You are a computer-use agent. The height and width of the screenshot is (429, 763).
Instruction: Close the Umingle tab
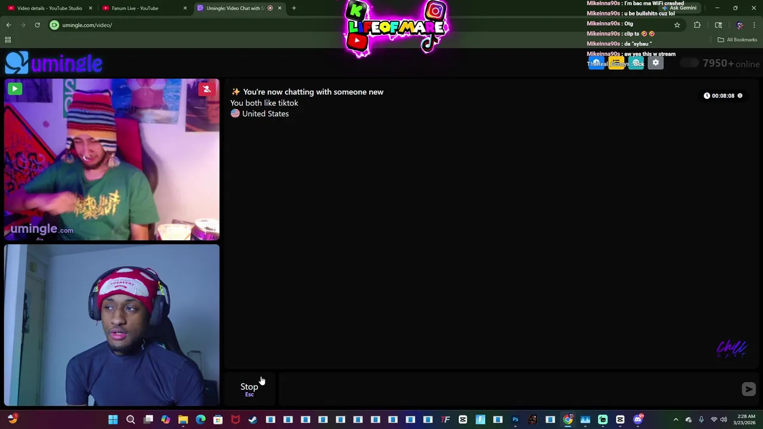(280, 8)
